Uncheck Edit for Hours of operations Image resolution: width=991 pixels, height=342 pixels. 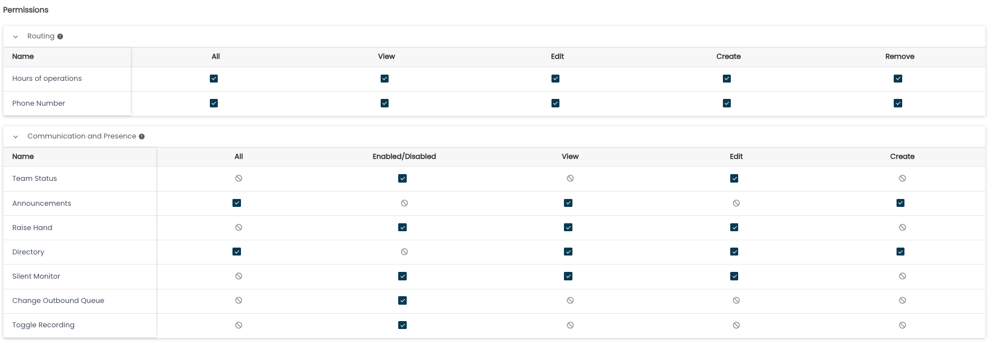pyautogui.click(x=555, y=79)
